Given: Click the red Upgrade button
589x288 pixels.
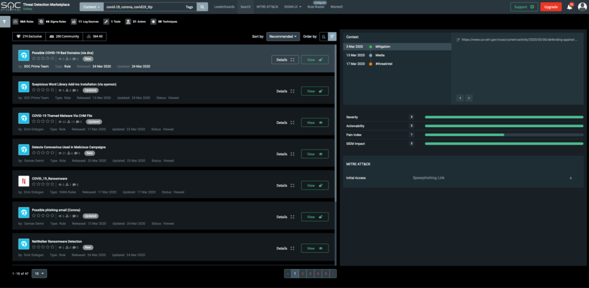Looking at the screenshot, I should coord(551,7).
